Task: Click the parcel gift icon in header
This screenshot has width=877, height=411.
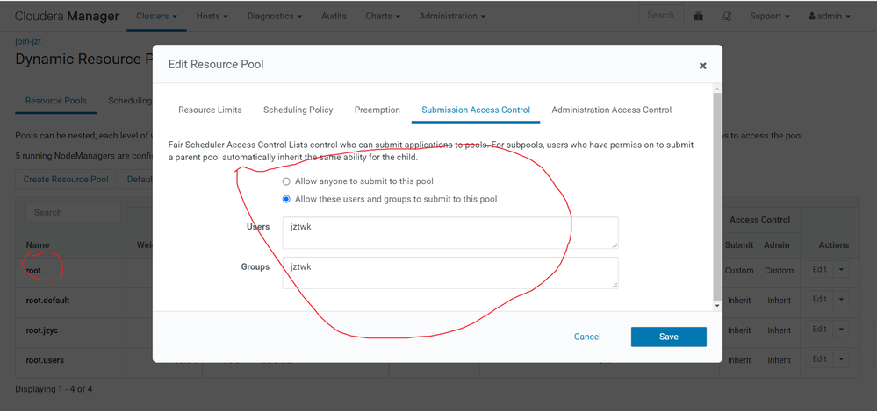Action: pyautogui.click(x=699, y=16)
